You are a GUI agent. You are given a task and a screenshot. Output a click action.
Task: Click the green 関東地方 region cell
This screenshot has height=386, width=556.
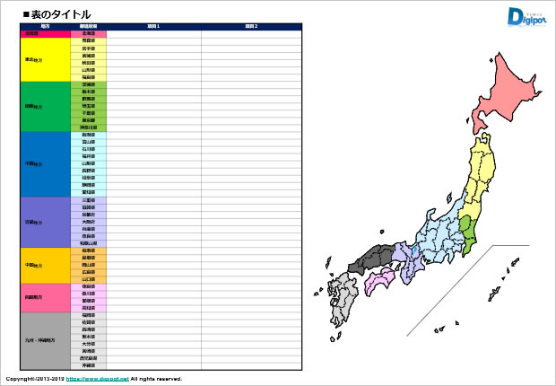(45, 107)
